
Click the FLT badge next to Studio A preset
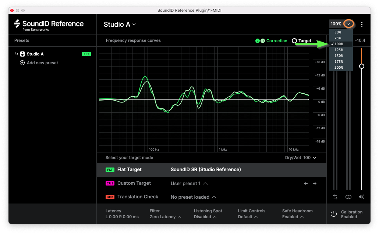pyautogui.click(x=86, y=54)
